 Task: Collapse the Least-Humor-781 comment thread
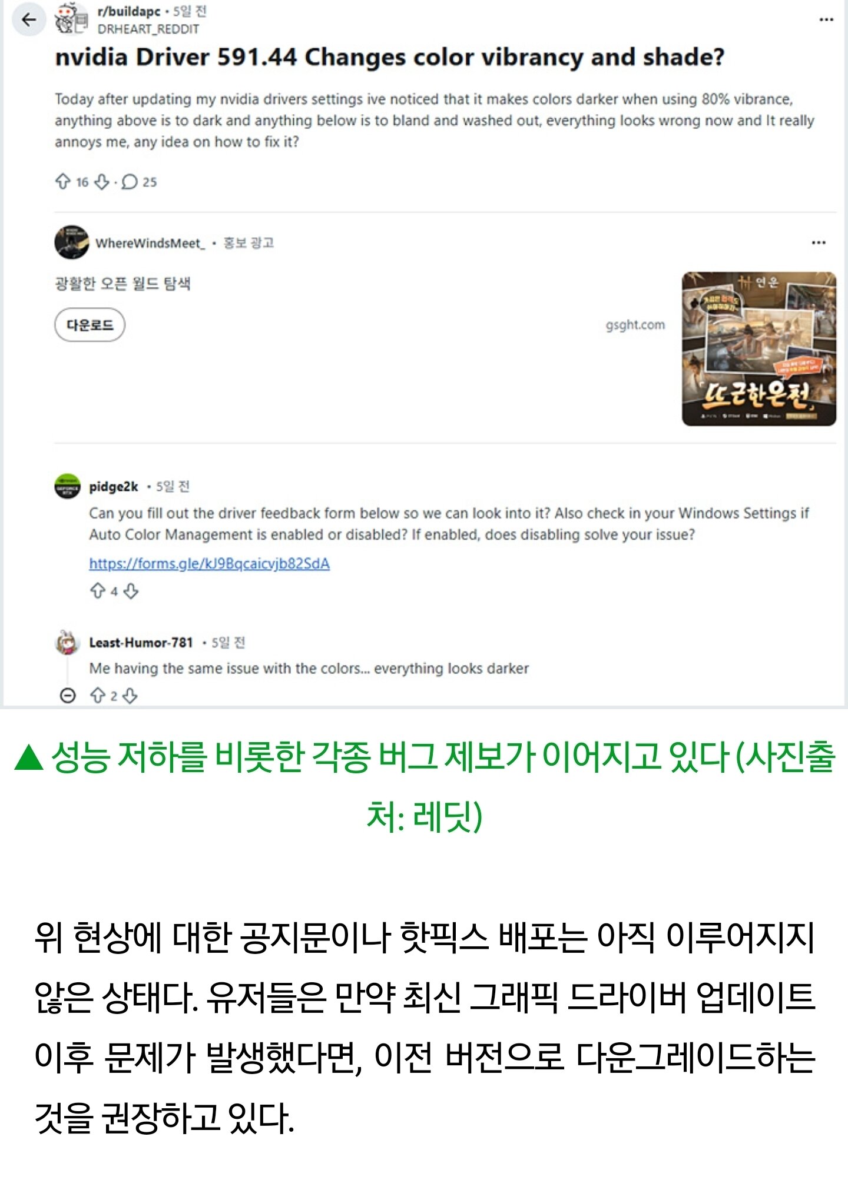pyautogui.click(x=68, y=696)
